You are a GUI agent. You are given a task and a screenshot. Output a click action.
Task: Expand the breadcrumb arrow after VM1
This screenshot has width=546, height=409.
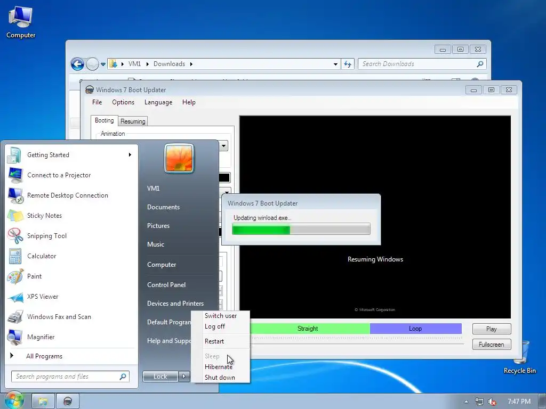click(147, 64)
